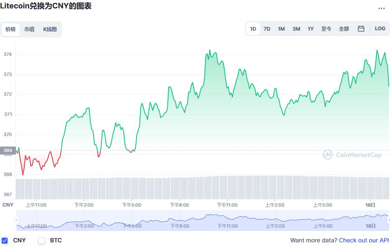
Task: Select the 3M time range
Action: pyautogui.click(x=296, y=28)
